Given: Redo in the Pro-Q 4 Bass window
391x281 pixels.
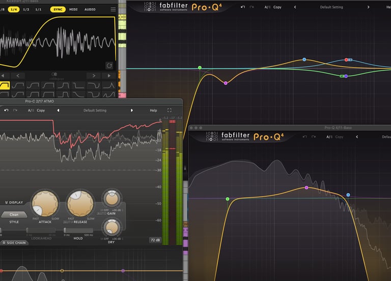Looking at the screenshot, I should [314, 137].
